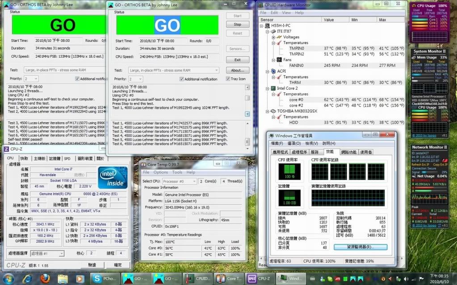Viewport: 457px width, 285px height.
Task: Expand the Voltages node in Hardware Monitor
Action: (273, 37)
